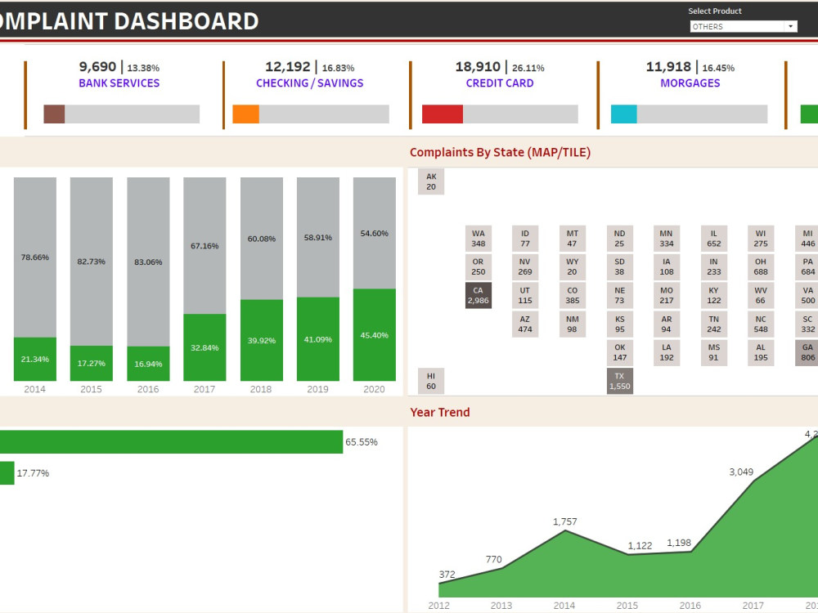Screen dimensions: 818x613
Task: Click the TX state tile with 1,550
Action: tap(619, 379)
